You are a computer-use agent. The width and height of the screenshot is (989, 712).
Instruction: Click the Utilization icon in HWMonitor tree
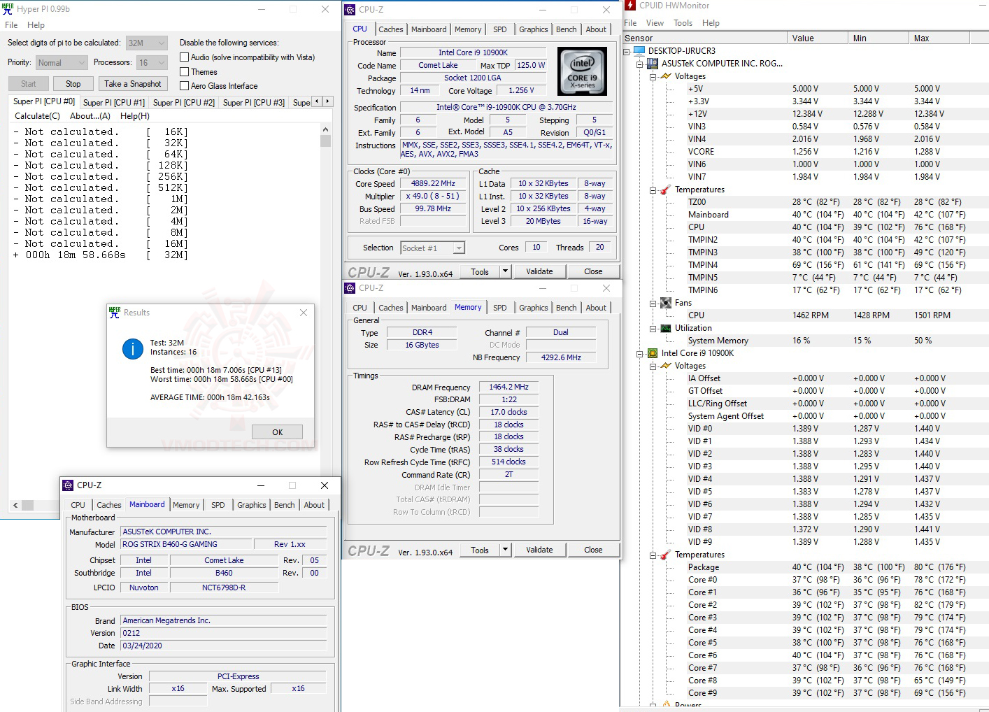click(666, 328)
